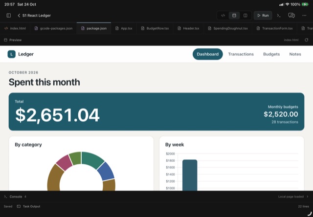313x217 pixels.
Task: Toggle the sidebar panel icon
Action: click(9, 16)
